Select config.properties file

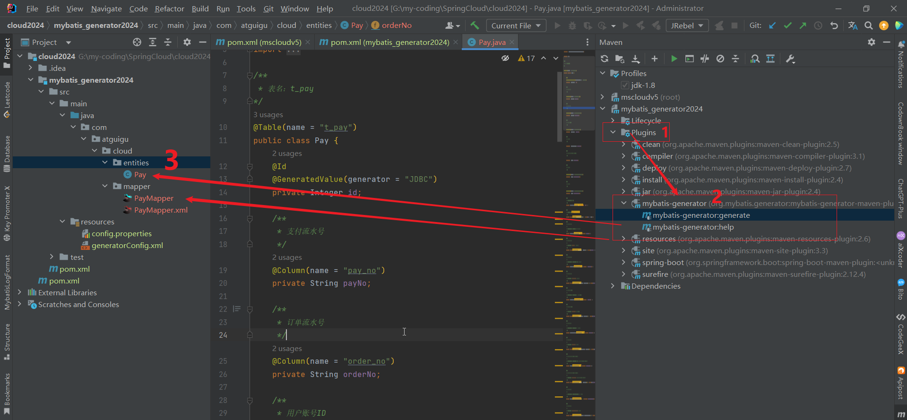point(121,233)
